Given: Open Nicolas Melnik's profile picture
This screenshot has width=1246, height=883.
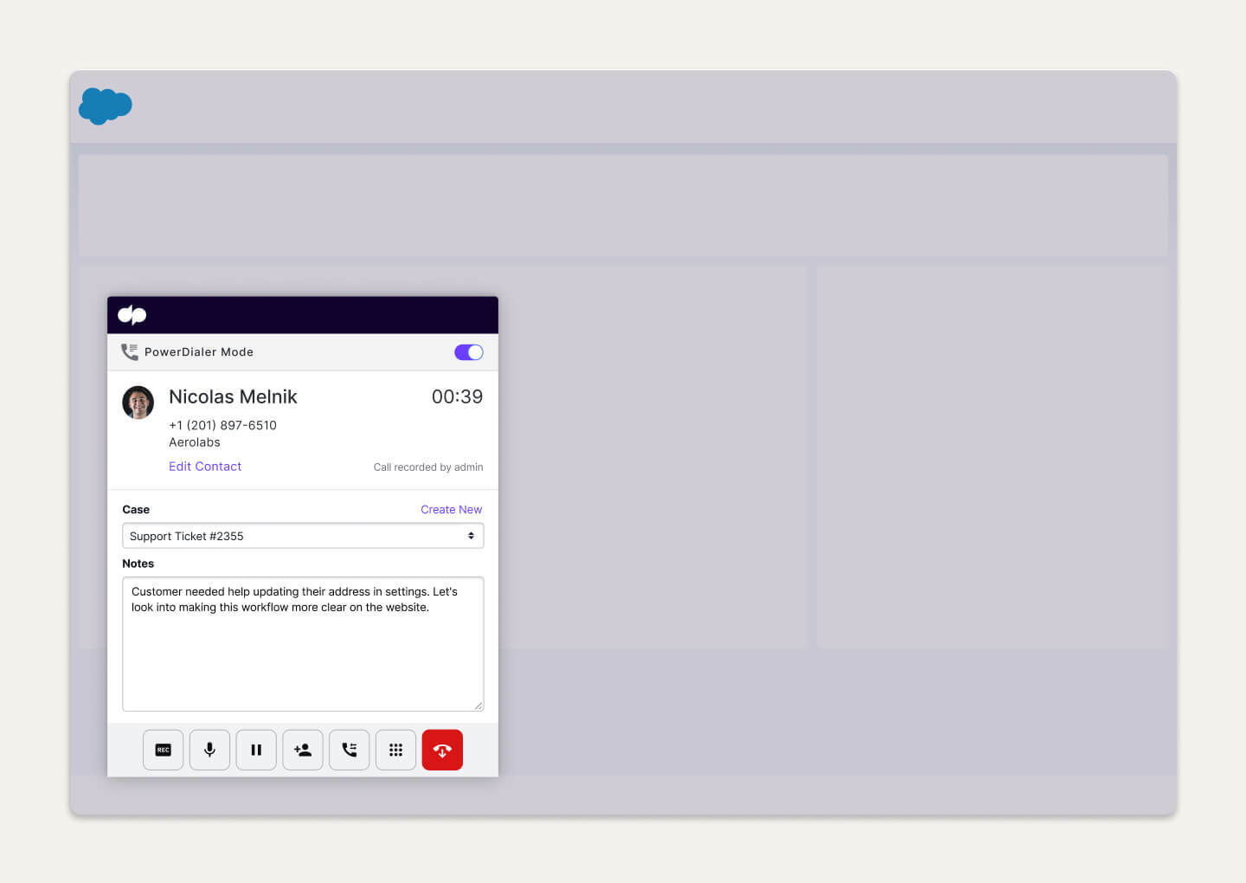Looking at the screenshot, I should click(x=138, y=403).
